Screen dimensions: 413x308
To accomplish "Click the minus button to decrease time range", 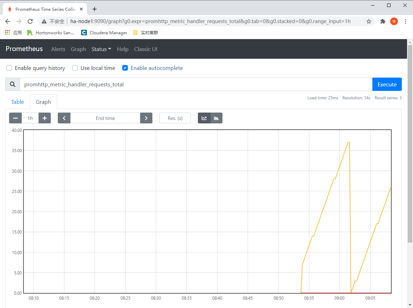I will 15,118.
